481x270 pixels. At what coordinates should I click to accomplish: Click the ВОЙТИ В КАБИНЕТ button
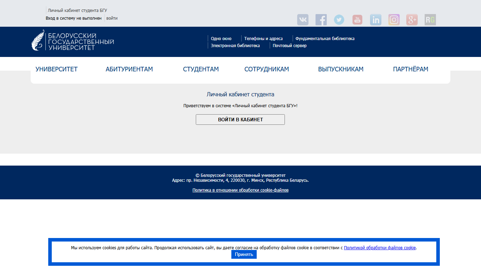coord(241,120)
